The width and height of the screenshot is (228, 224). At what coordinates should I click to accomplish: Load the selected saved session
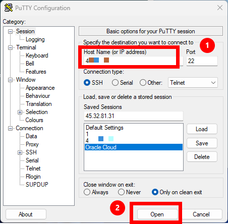202,129
